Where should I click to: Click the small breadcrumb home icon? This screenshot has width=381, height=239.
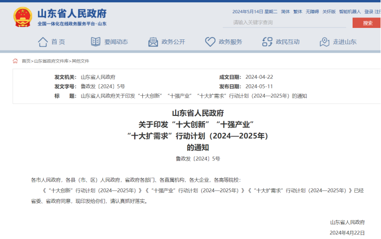click(15, 61)
